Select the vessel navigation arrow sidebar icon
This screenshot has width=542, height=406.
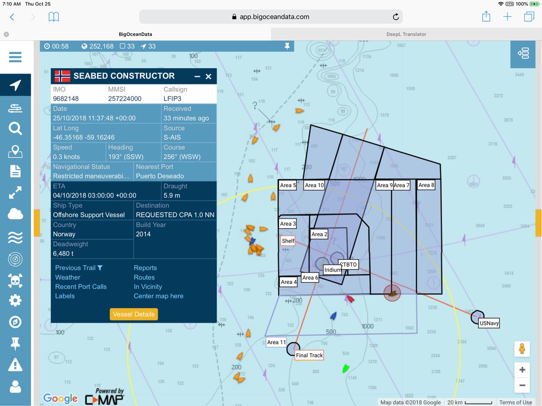[x=15, y=85]
